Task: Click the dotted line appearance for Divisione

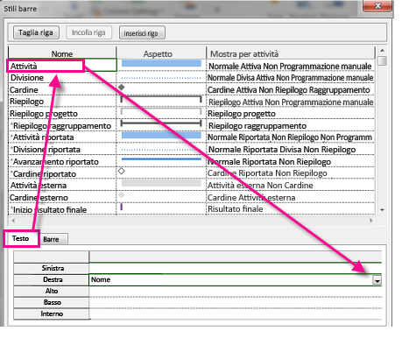Action: pyautogui.click(x=161, y=78)
